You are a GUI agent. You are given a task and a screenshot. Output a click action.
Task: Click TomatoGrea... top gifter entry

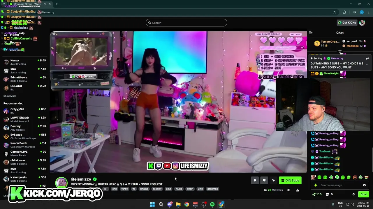pyautogui.click(x=327, y=44)
